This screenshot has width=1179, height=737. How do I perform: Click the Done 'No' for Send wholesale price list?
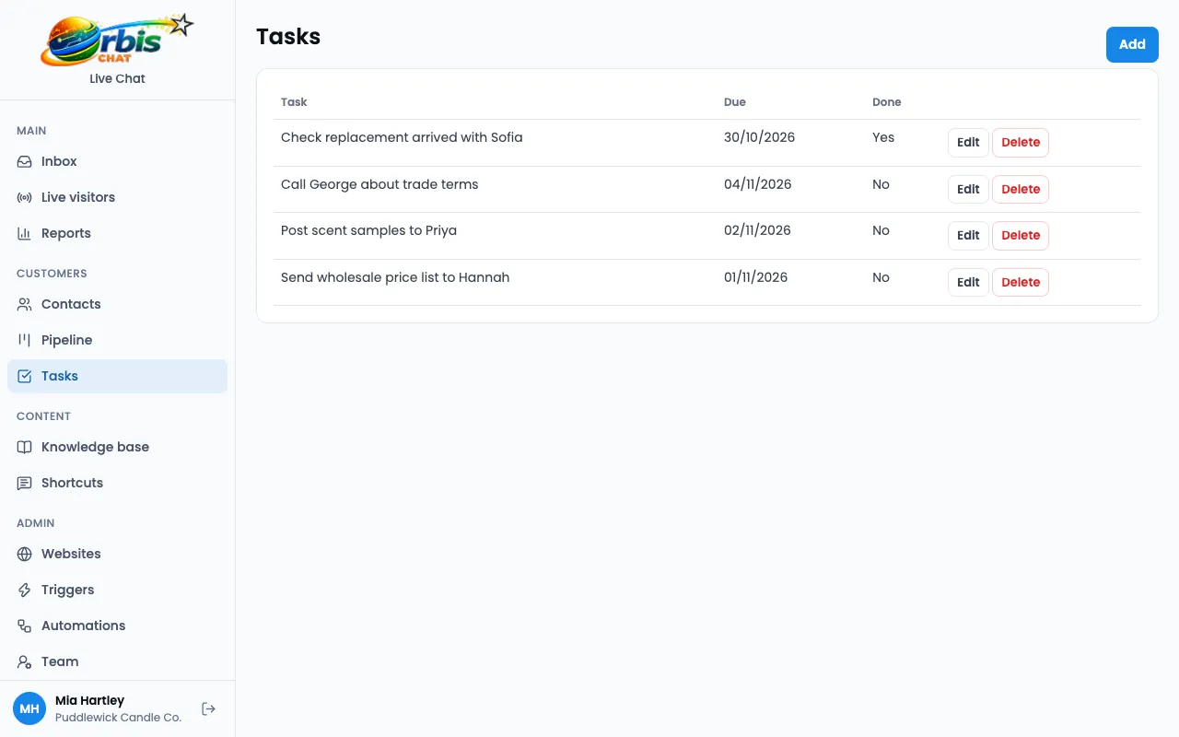tap(881, 277)
